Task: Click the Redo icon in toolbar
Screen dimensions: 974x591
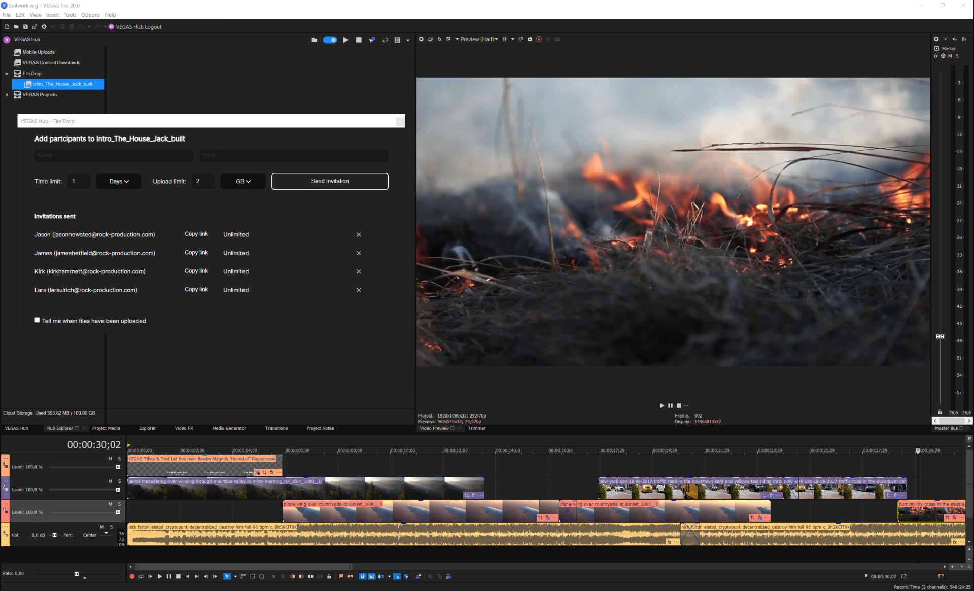Action: (95, 27)
